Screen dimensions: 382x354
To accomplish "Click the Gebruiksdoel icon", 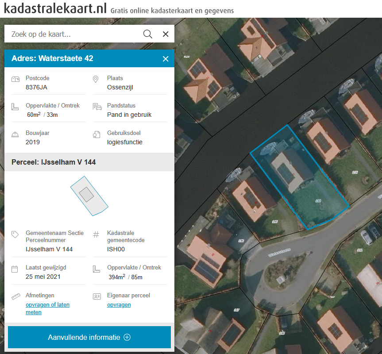I will point(97,134).
